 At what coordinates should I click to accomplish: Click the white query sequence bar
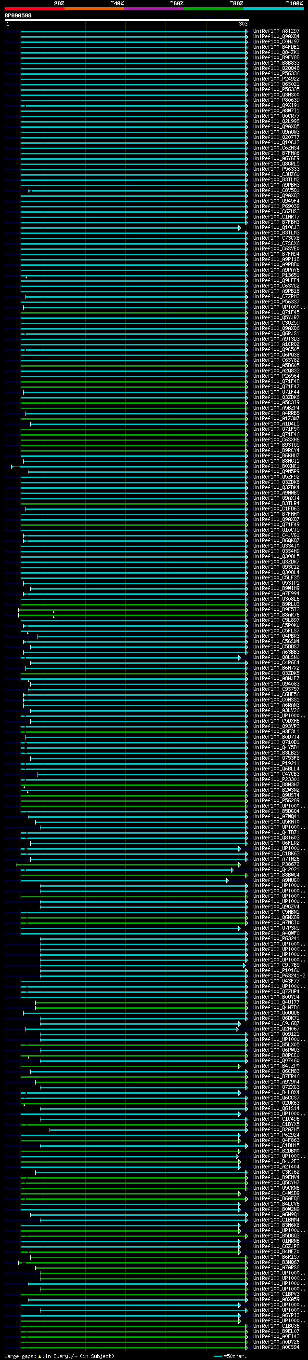point(127,20)
